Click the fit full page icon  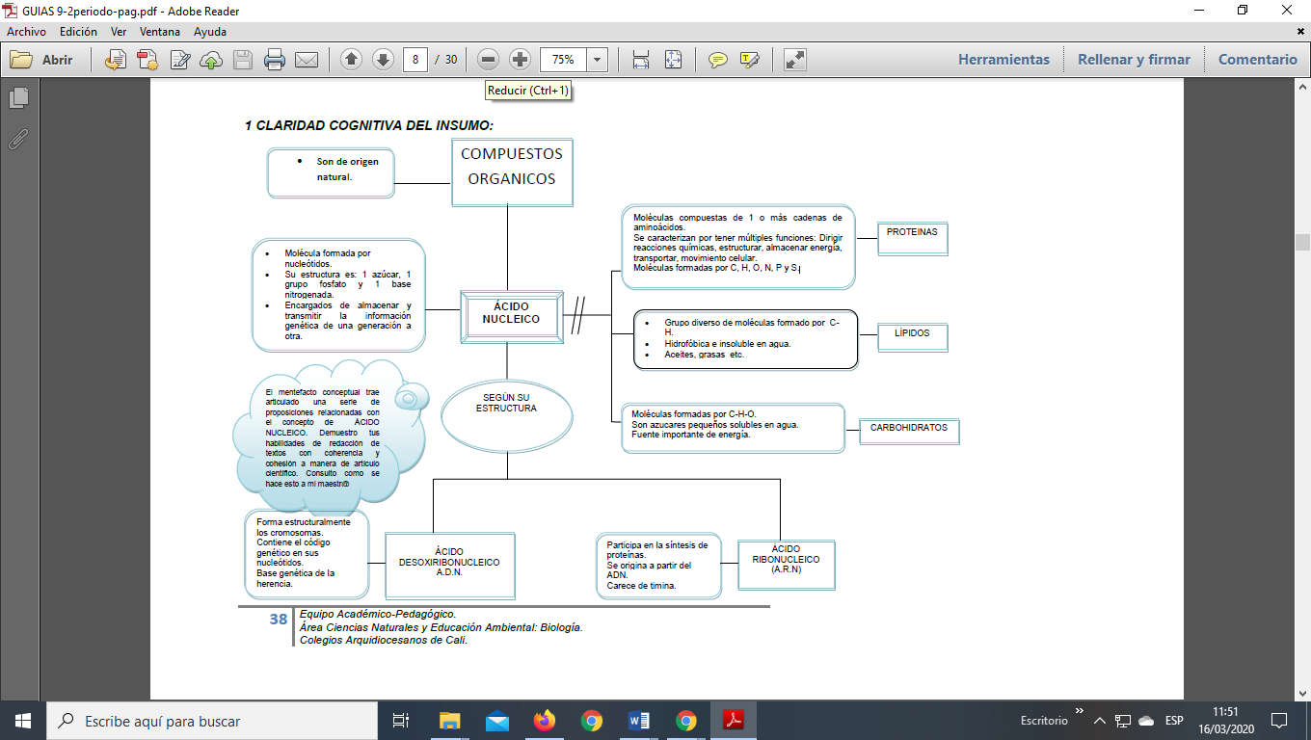click(673, 60)
